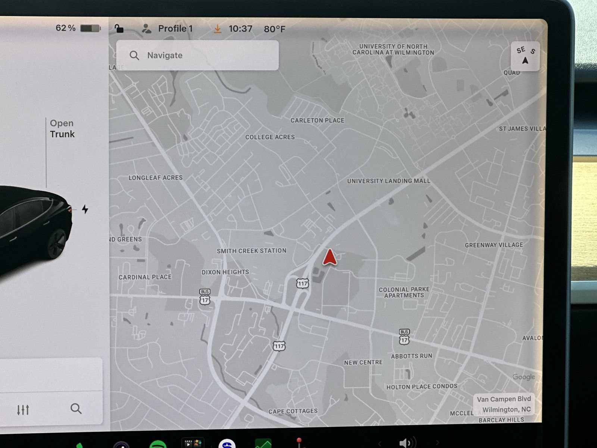The width and height of the screenshot is (597, 448).
Task: Select University Landing Mall on the map
Action: coord(389,181)
